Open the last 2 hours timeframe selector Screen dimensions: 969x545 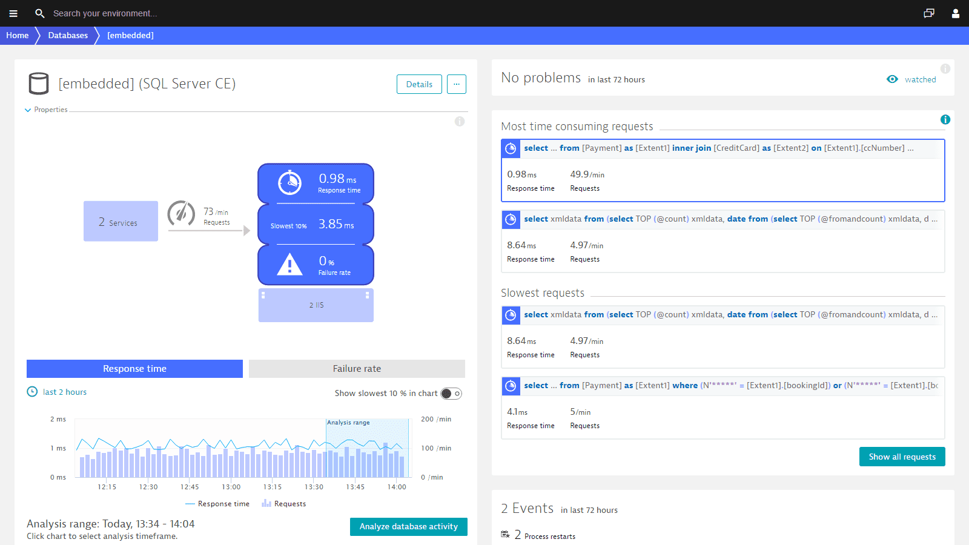[x=65, y=392]
